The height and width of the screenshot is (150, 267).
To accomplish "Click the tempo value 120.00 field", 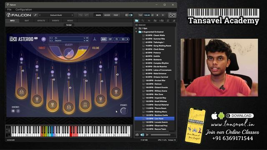I will click(x=147, y=15).
